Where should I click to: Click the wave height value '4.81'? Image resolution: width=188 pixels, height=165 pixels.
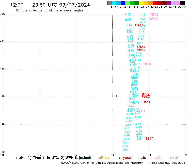pos(144,14)
